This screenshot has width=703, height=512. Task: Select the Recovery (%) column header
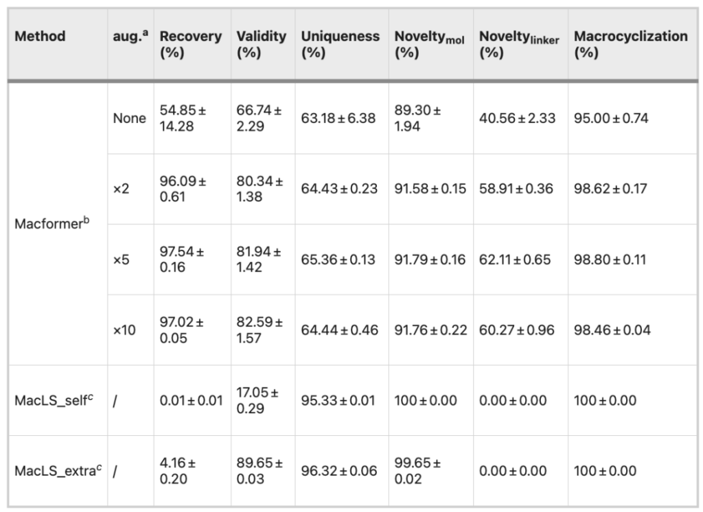pos(191,44)
